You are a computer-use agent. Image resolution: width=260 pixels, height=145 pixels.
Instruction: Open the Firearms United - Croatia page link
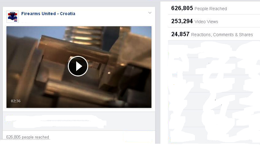[48, 14]
